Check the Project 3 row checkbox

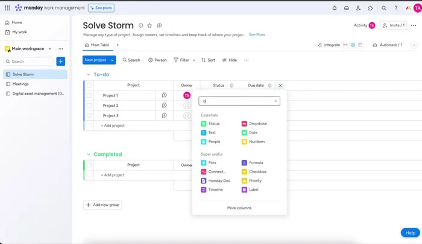tap(89, 115)
